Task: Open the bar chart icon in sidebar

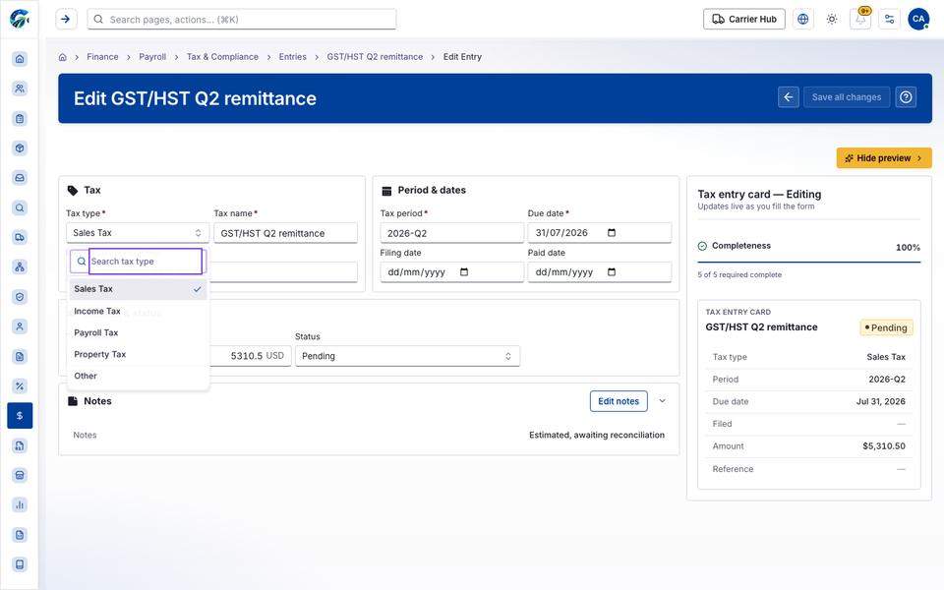Action: pos(20,504)
